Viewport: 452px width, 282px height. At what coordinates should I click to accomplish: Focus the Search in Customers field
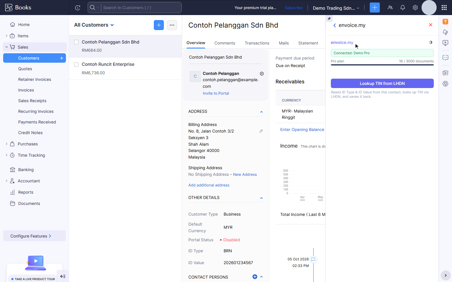(x=141, y=8)
